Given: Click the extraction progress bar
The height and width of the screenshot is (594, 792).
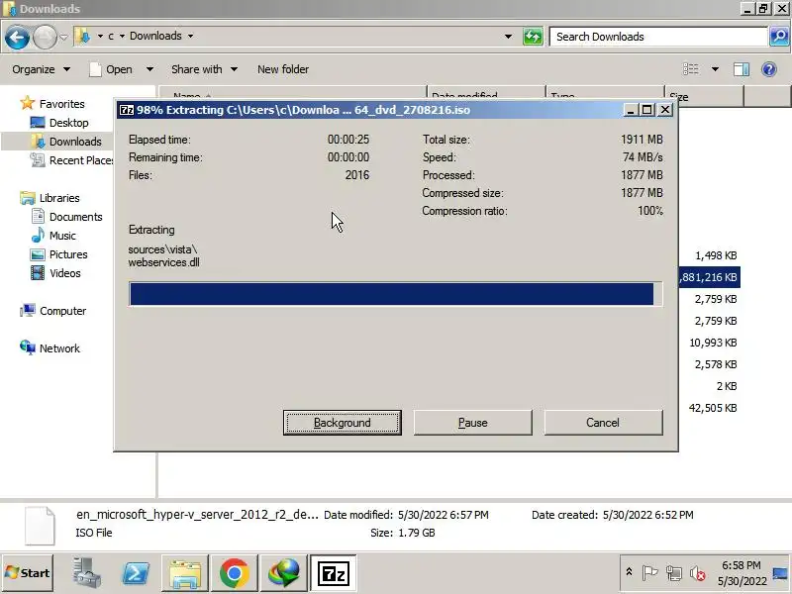Looking at the screenshot, I should 395,294.
